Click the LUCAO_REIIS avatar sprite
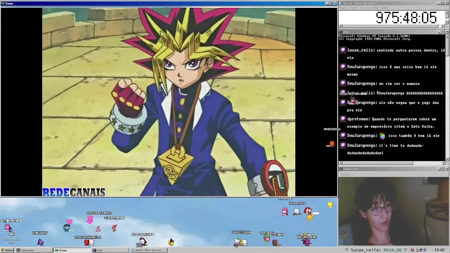 [x=114, y=228]
